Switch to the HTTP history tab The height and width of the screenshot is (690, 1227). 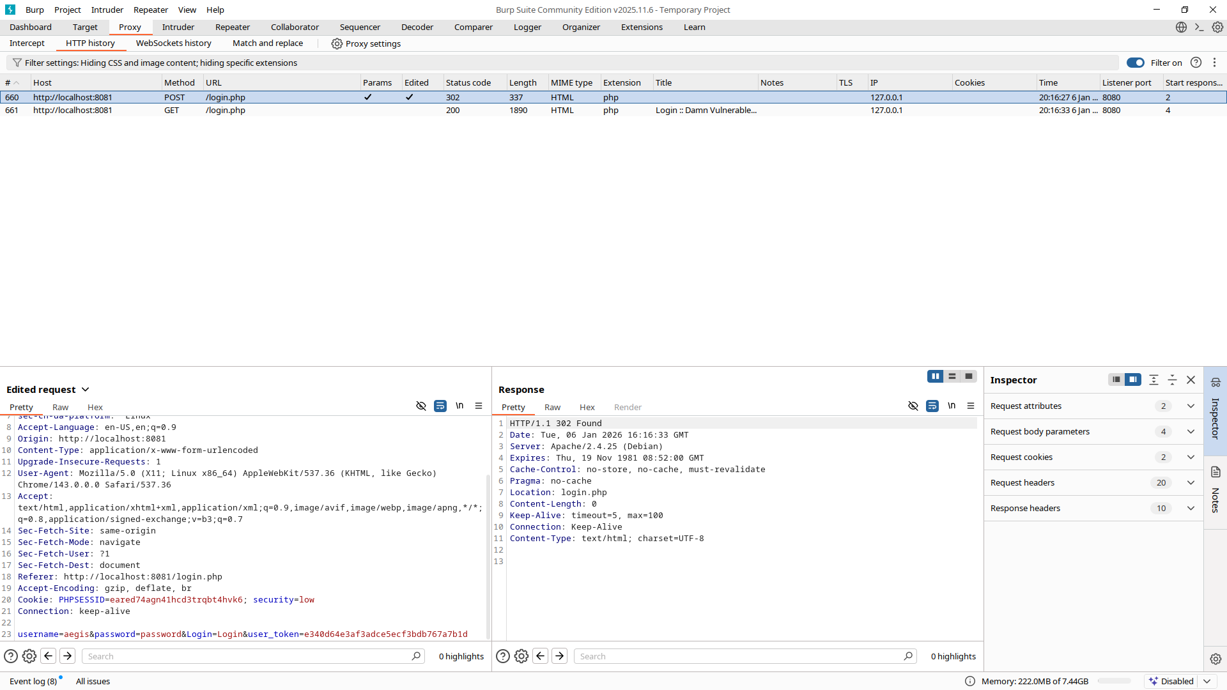90,43
